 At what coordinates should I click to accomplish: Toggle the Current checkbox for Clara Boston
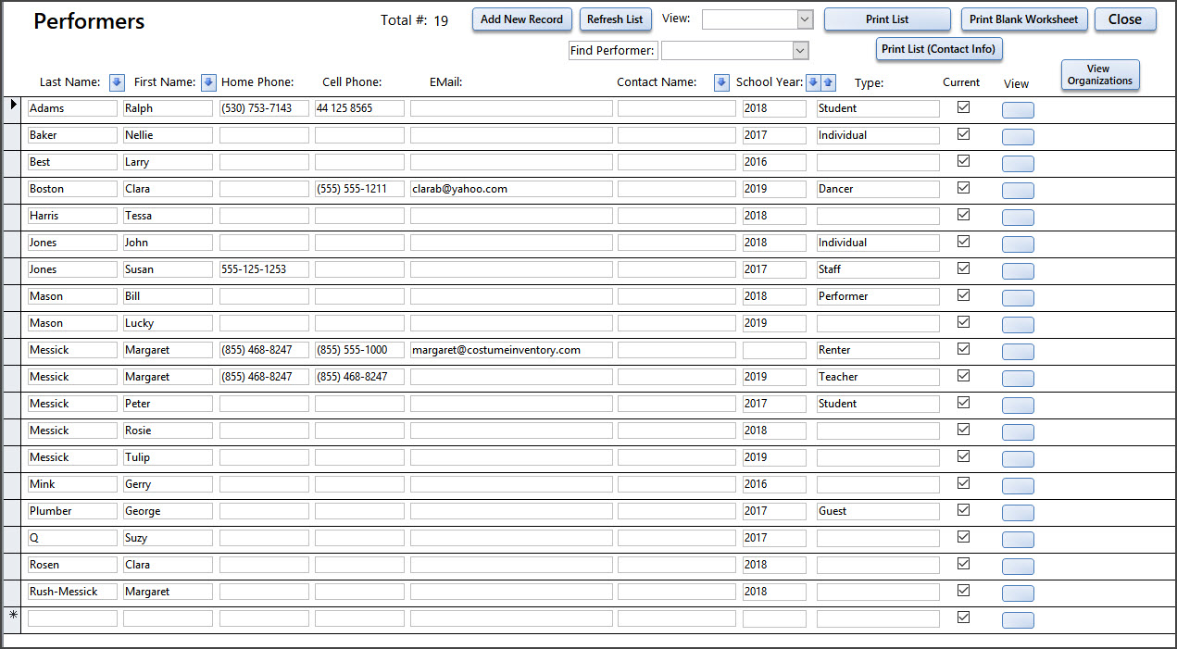[x=963, y=188]
